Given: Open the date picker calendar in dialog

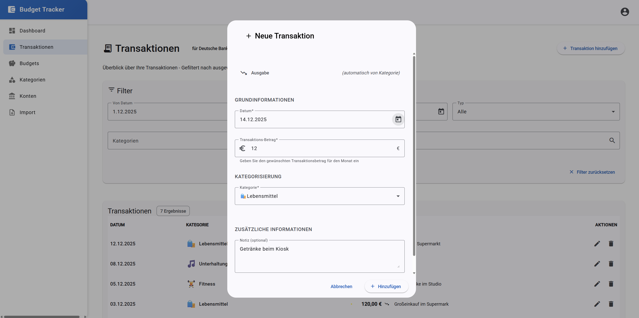Looking at the screenshot, I should tap(398, 119).
